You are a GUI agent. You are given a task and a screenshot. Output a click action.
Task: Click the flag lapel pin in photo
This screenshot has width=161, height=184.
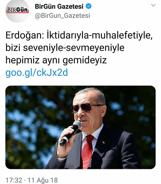[x=103, y=142]
